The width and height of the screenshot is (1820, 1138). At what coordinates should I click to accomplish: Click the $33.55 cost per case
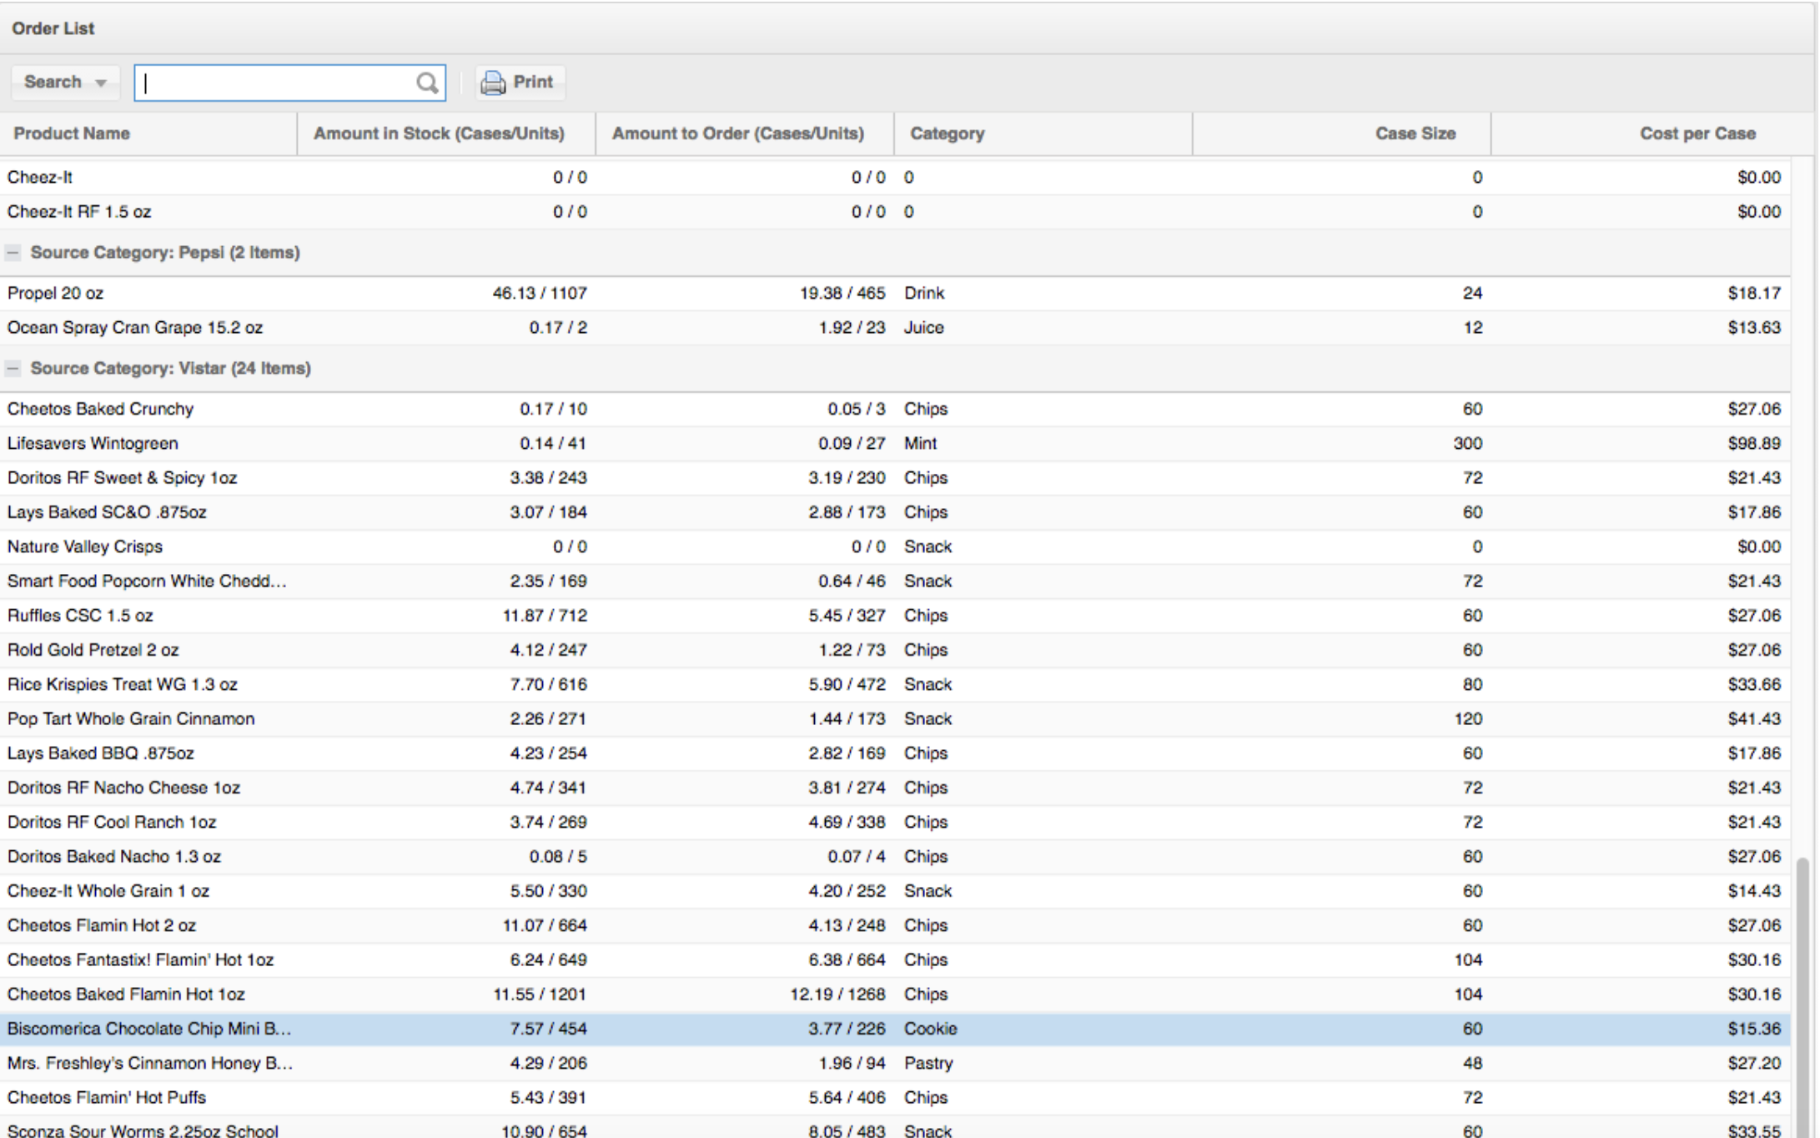[1754, 1130]
